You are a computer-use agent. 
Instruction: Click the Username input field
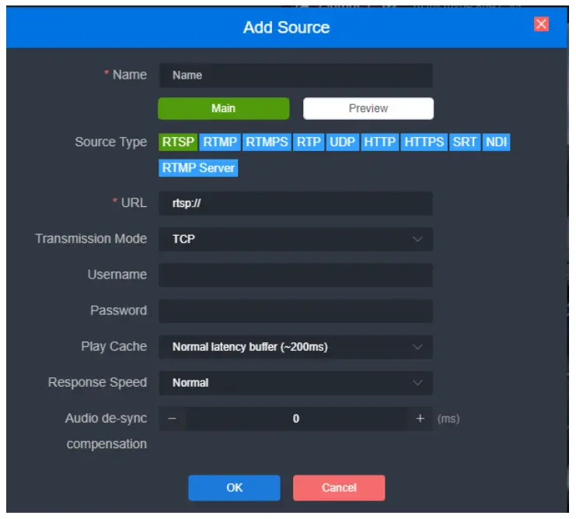pos(295,275)
